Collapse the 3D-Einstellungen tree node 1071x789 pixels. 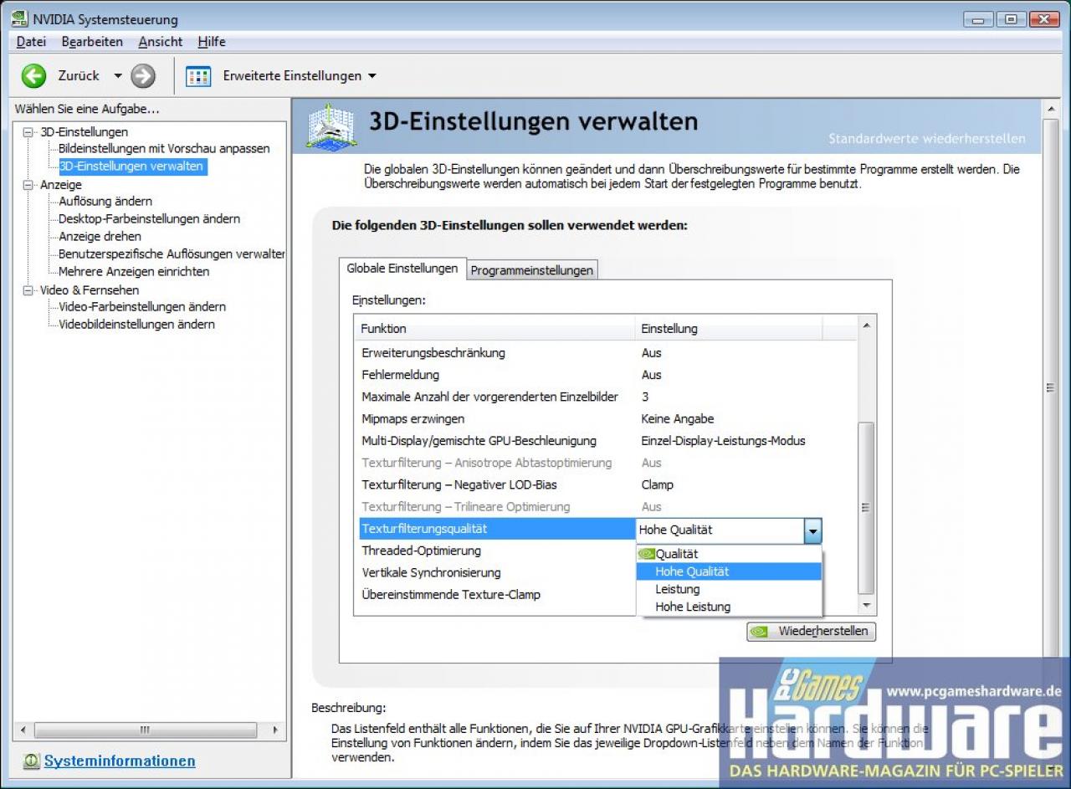(28, 132)
